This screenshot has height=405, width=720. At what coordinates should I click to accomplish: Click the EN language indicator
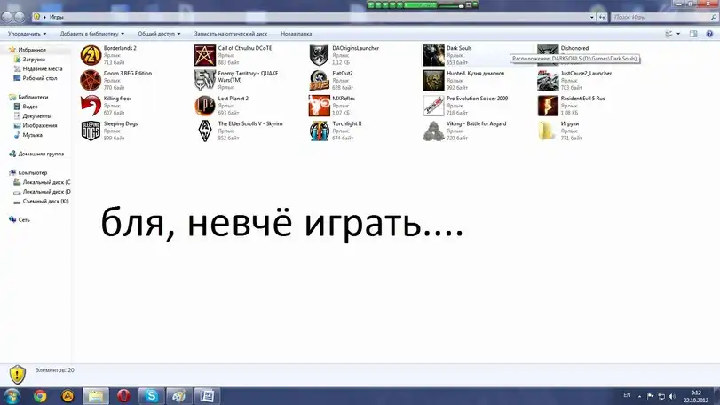627,394
